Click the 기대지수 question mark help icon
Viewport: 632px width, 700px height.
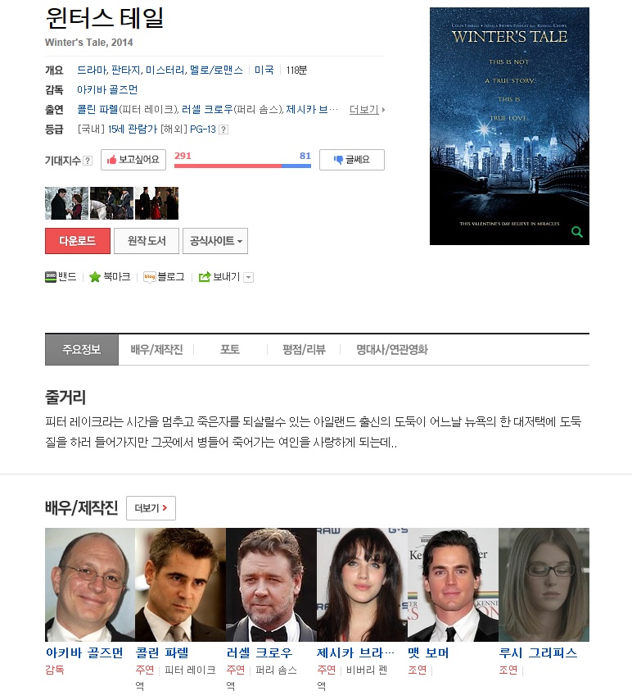click(88, 161)
